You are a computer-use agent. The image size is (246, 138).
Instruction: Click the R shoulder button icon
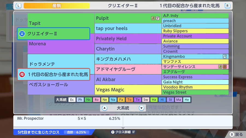point(227,6)
